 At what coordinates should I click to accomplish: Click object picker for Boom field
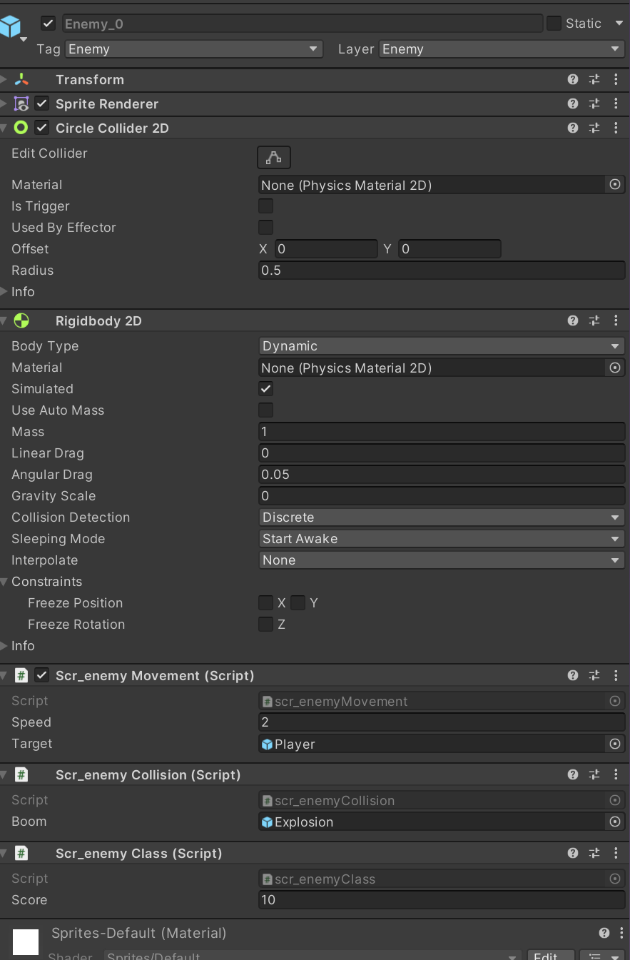pos(614,822)
